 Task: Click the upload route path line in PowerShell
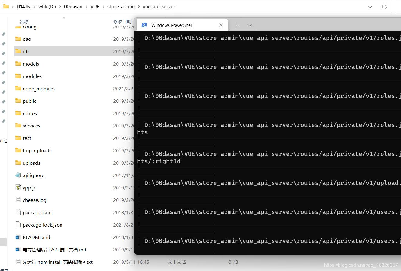(x=273, y=183)
